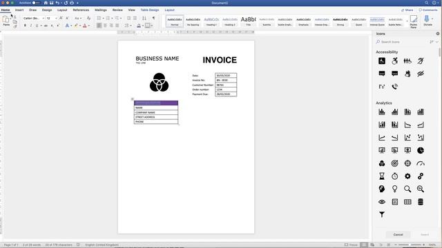
Task: Select the Venn diagram icon in Analytics
Action: 382,163
